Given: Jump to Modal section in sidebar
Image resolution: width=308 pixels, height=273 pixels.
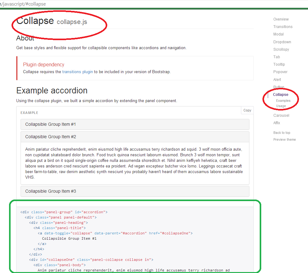Looking at the screenshot, I should 278,34.
